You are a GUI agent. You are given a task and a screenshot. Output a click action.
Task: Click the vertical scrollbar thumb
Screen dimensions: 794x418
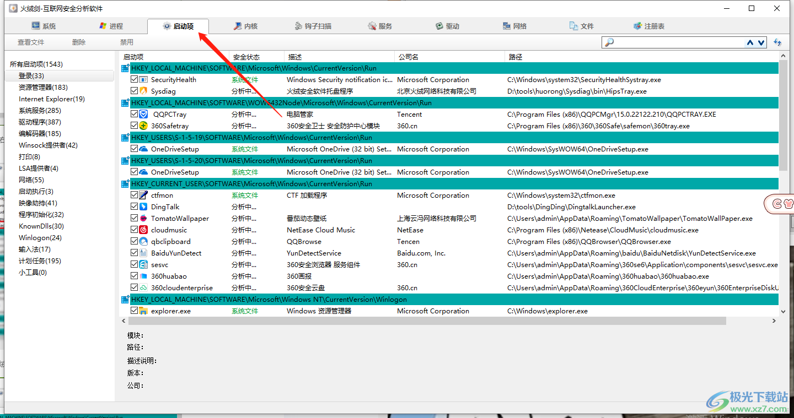(x=784, y=116)
